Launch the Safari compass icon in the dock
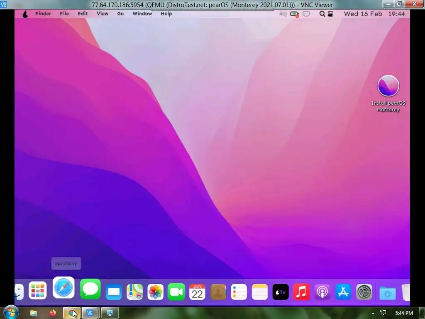Image resolution: width=425 pixels, height=319 pixels. 64,287
